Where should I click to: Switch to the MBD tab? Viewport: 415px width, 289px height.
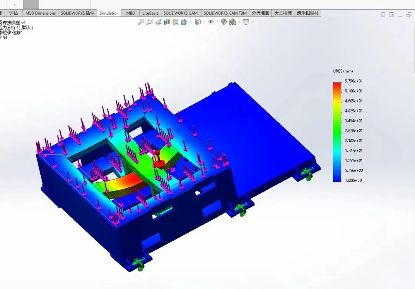click(131, 13)
